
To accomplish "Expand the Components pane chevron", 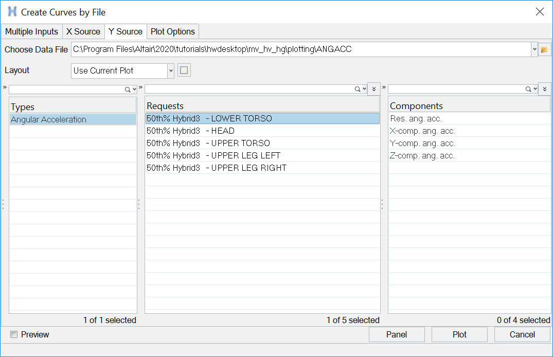I will 384,87.
